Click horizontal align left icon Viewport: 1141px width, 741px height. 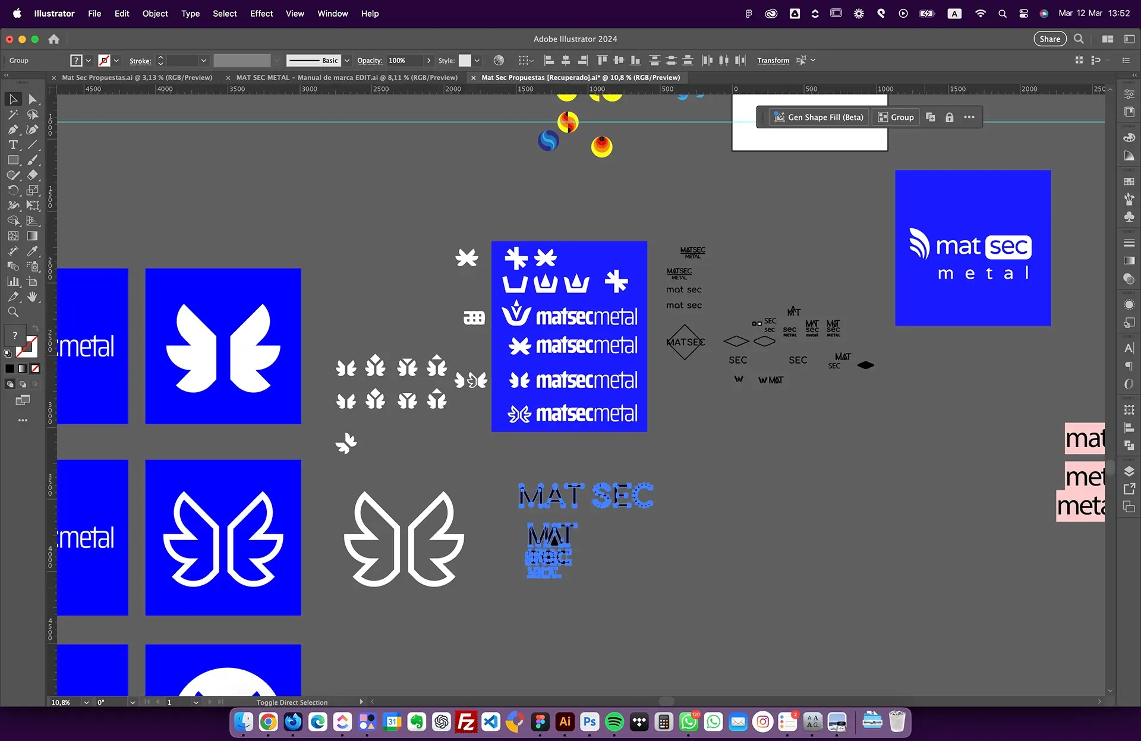(549, 60)
